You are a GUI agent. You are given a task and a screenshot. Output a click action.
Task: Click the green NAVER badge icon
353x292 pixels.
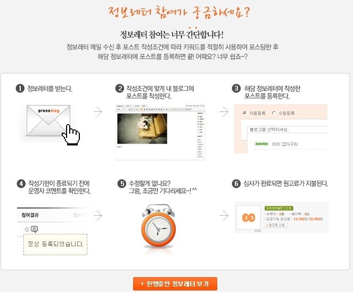[261, 144]
